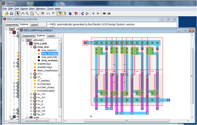Select InvChain_dc{lay} in explorer
197x125 pixels.
[x=46, y=87]
